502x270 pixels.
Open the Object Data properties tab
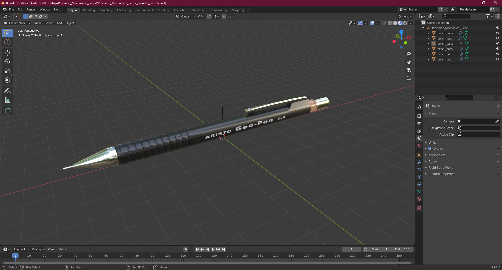click(419, 192)
